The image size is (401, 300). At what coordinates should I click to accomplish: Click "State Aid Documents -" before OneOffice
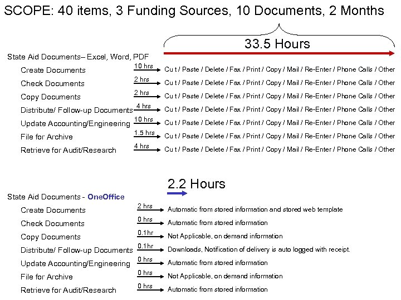[46, 197]
